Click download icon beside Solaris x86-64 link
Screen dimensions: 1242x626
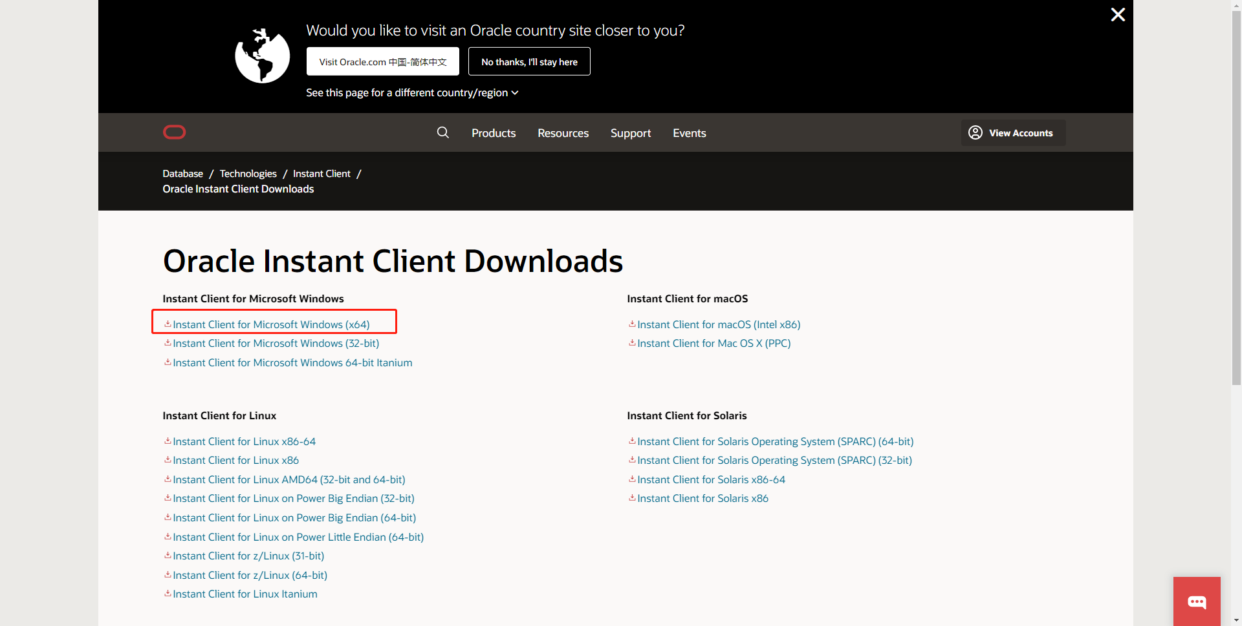[632, 479]
